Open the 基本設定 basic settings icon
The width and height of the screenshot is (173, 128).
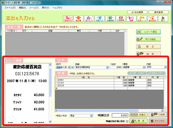coord(152,19)
